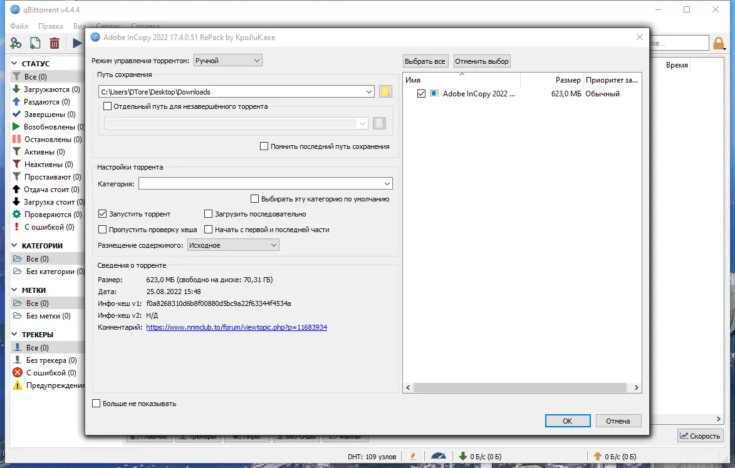Sort file list by Приоритет column
The image size is (735, 468).
coord(612,80)
